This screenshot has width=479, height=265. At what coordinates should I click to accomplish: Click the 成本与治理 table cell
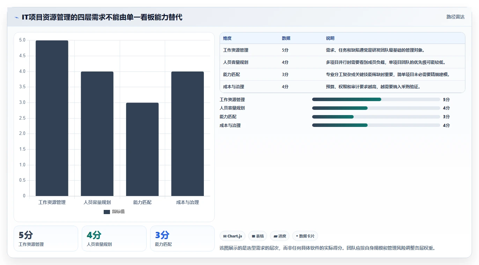tap(234, 87)
